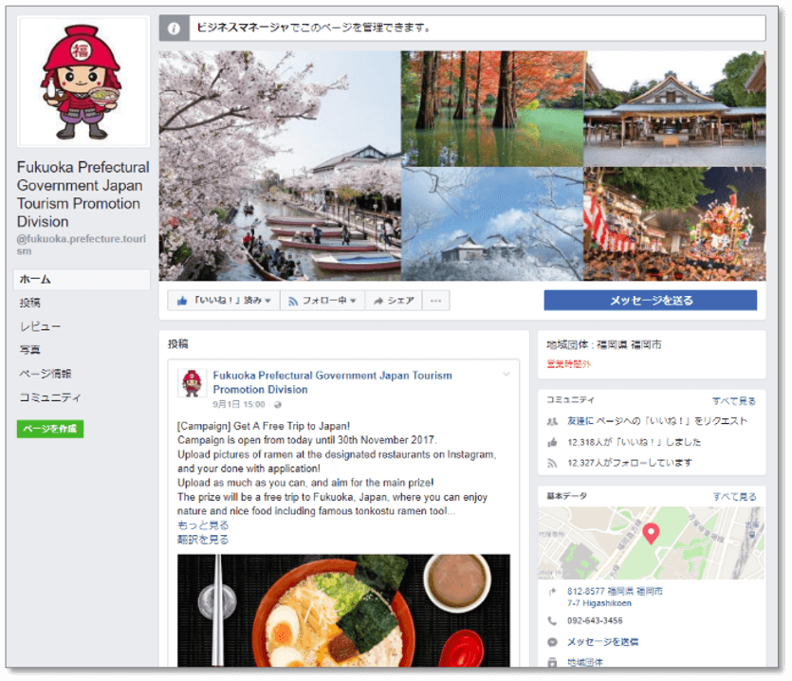Click the 営業時間外 status text
Screen dimensions: 792x681
[569, 364]
